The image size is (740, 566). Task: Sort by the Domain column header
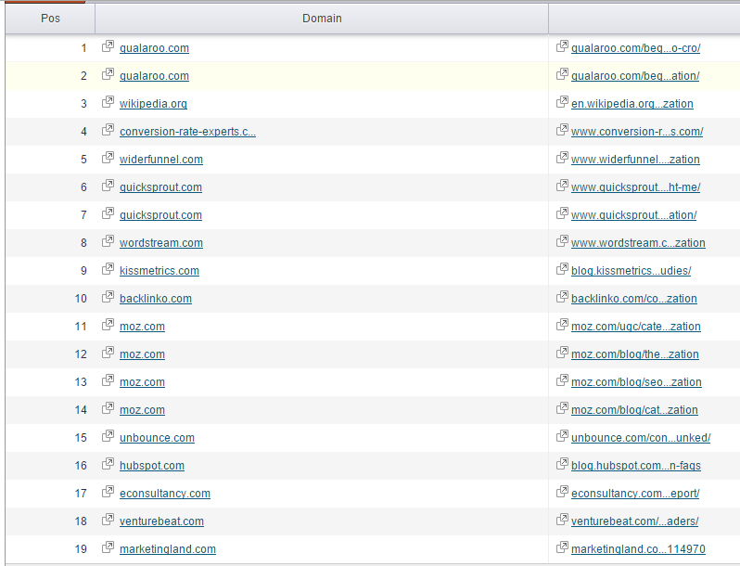click(322, 19)
